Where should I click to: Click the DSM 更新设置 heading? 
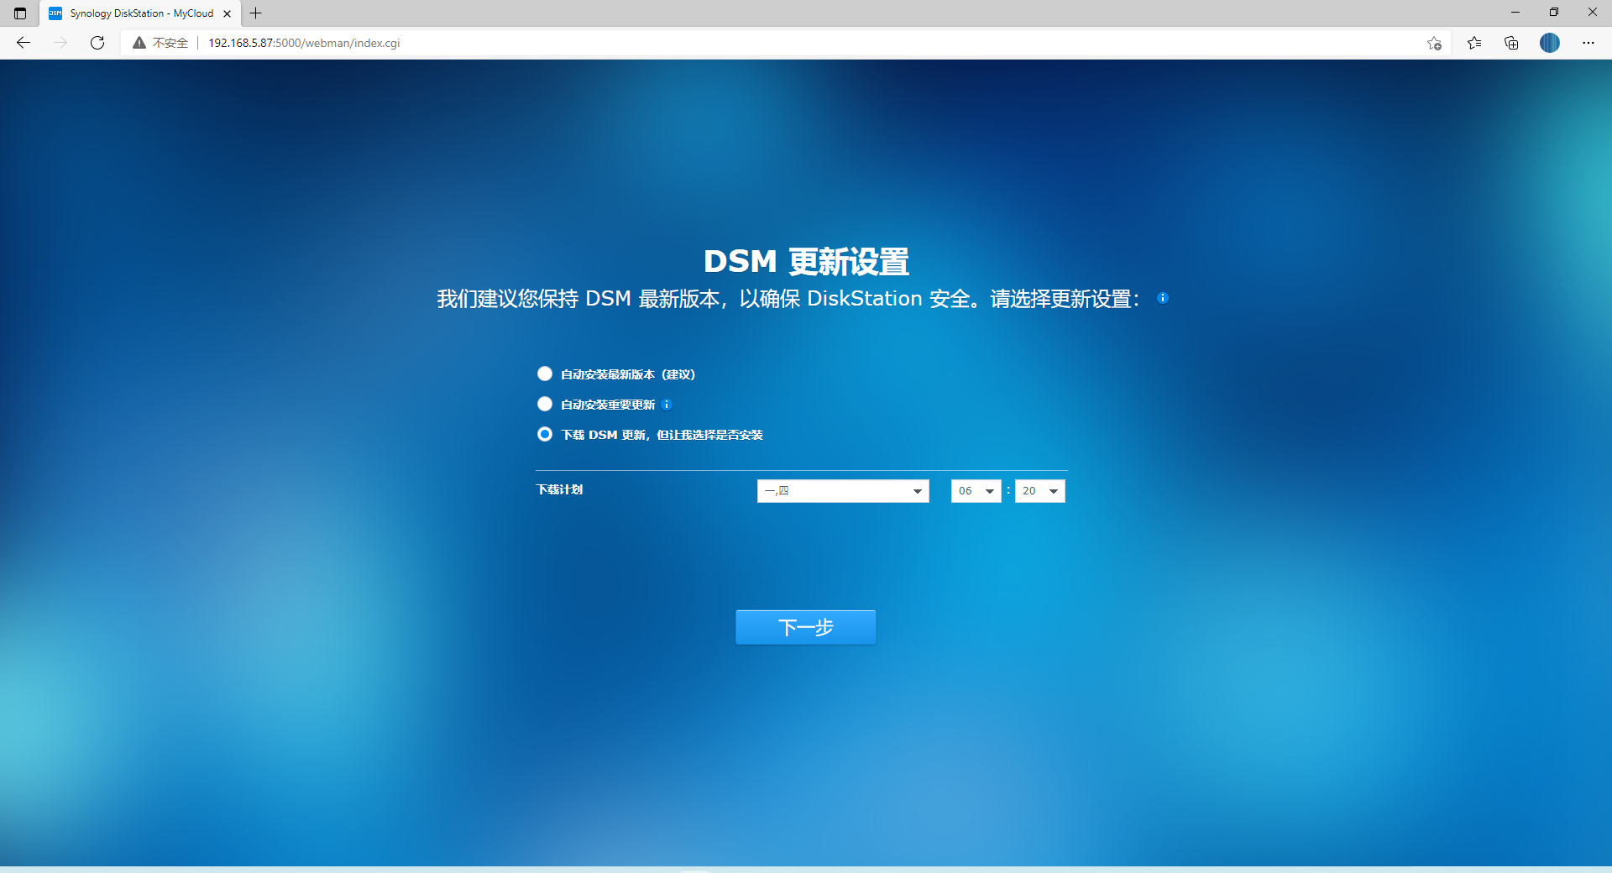click(x=806, y=261)
